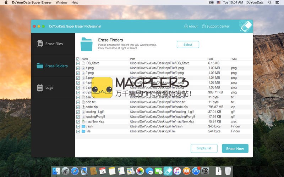The height and width of the screenshot is (177, 284).
Task: Toggle the macNew.xlsx checkbox
Action: click(x=78, y=121)
